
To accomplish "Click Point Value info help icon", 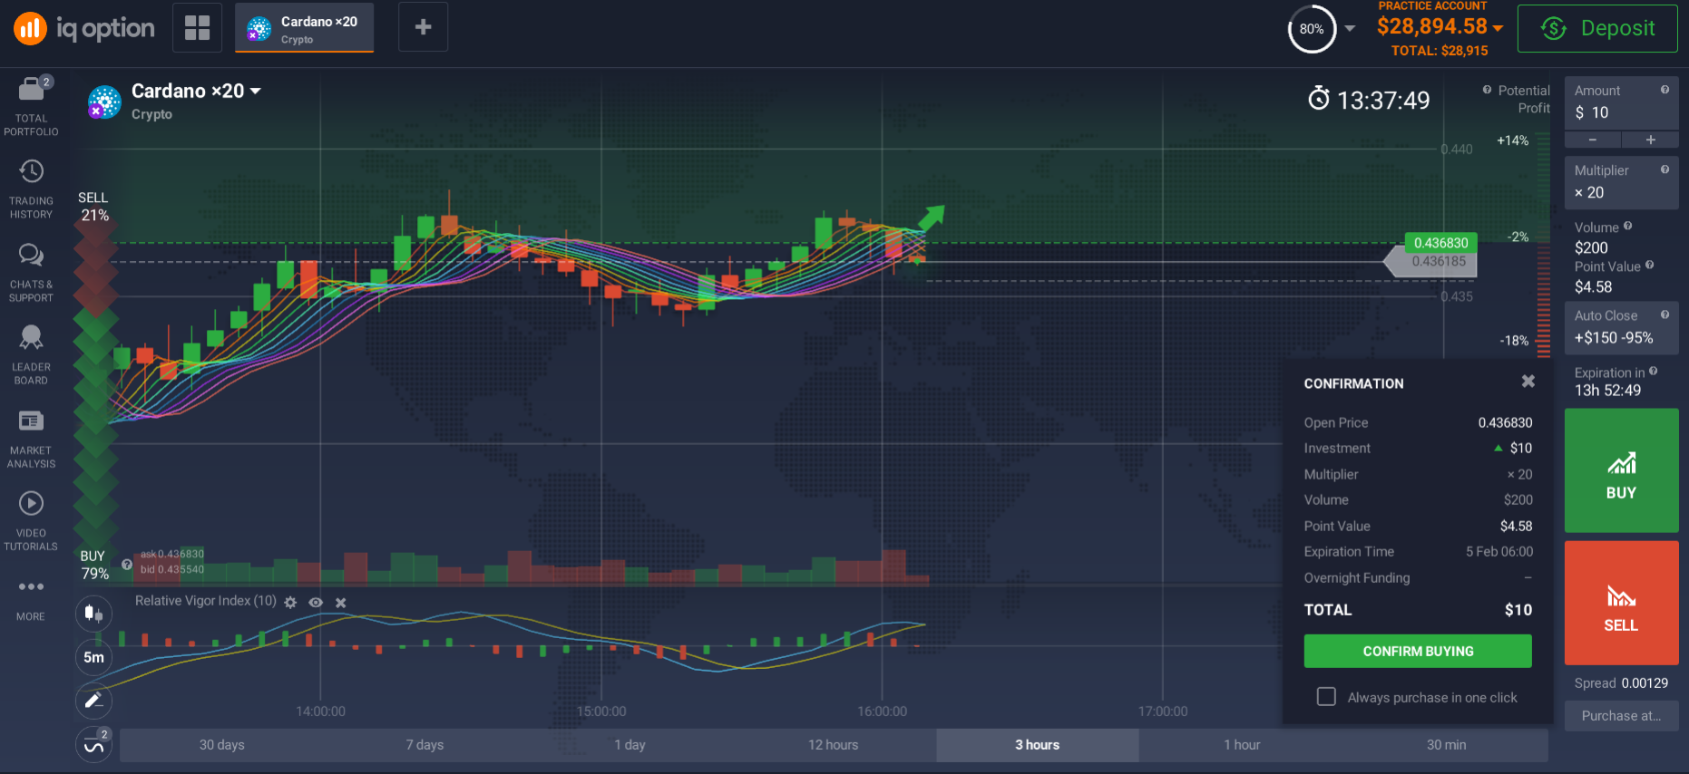I will [1649, 265].
